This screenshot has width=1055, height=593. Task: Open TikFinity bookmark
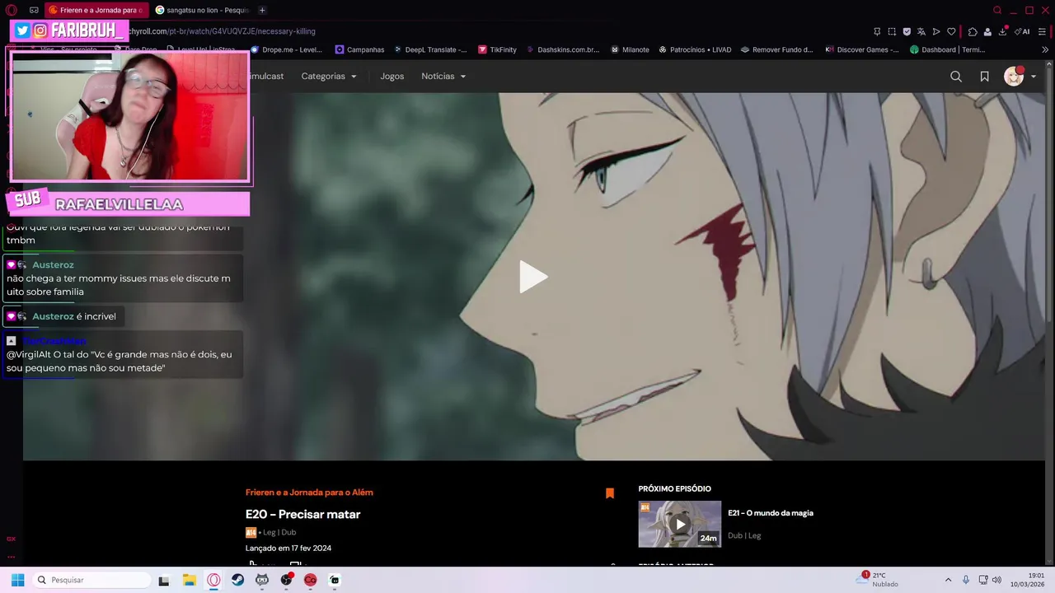point(497,49)
